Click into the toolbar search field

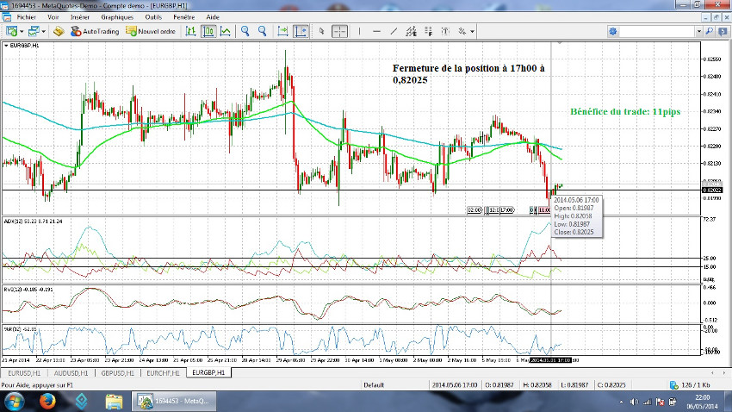(658, 31)
